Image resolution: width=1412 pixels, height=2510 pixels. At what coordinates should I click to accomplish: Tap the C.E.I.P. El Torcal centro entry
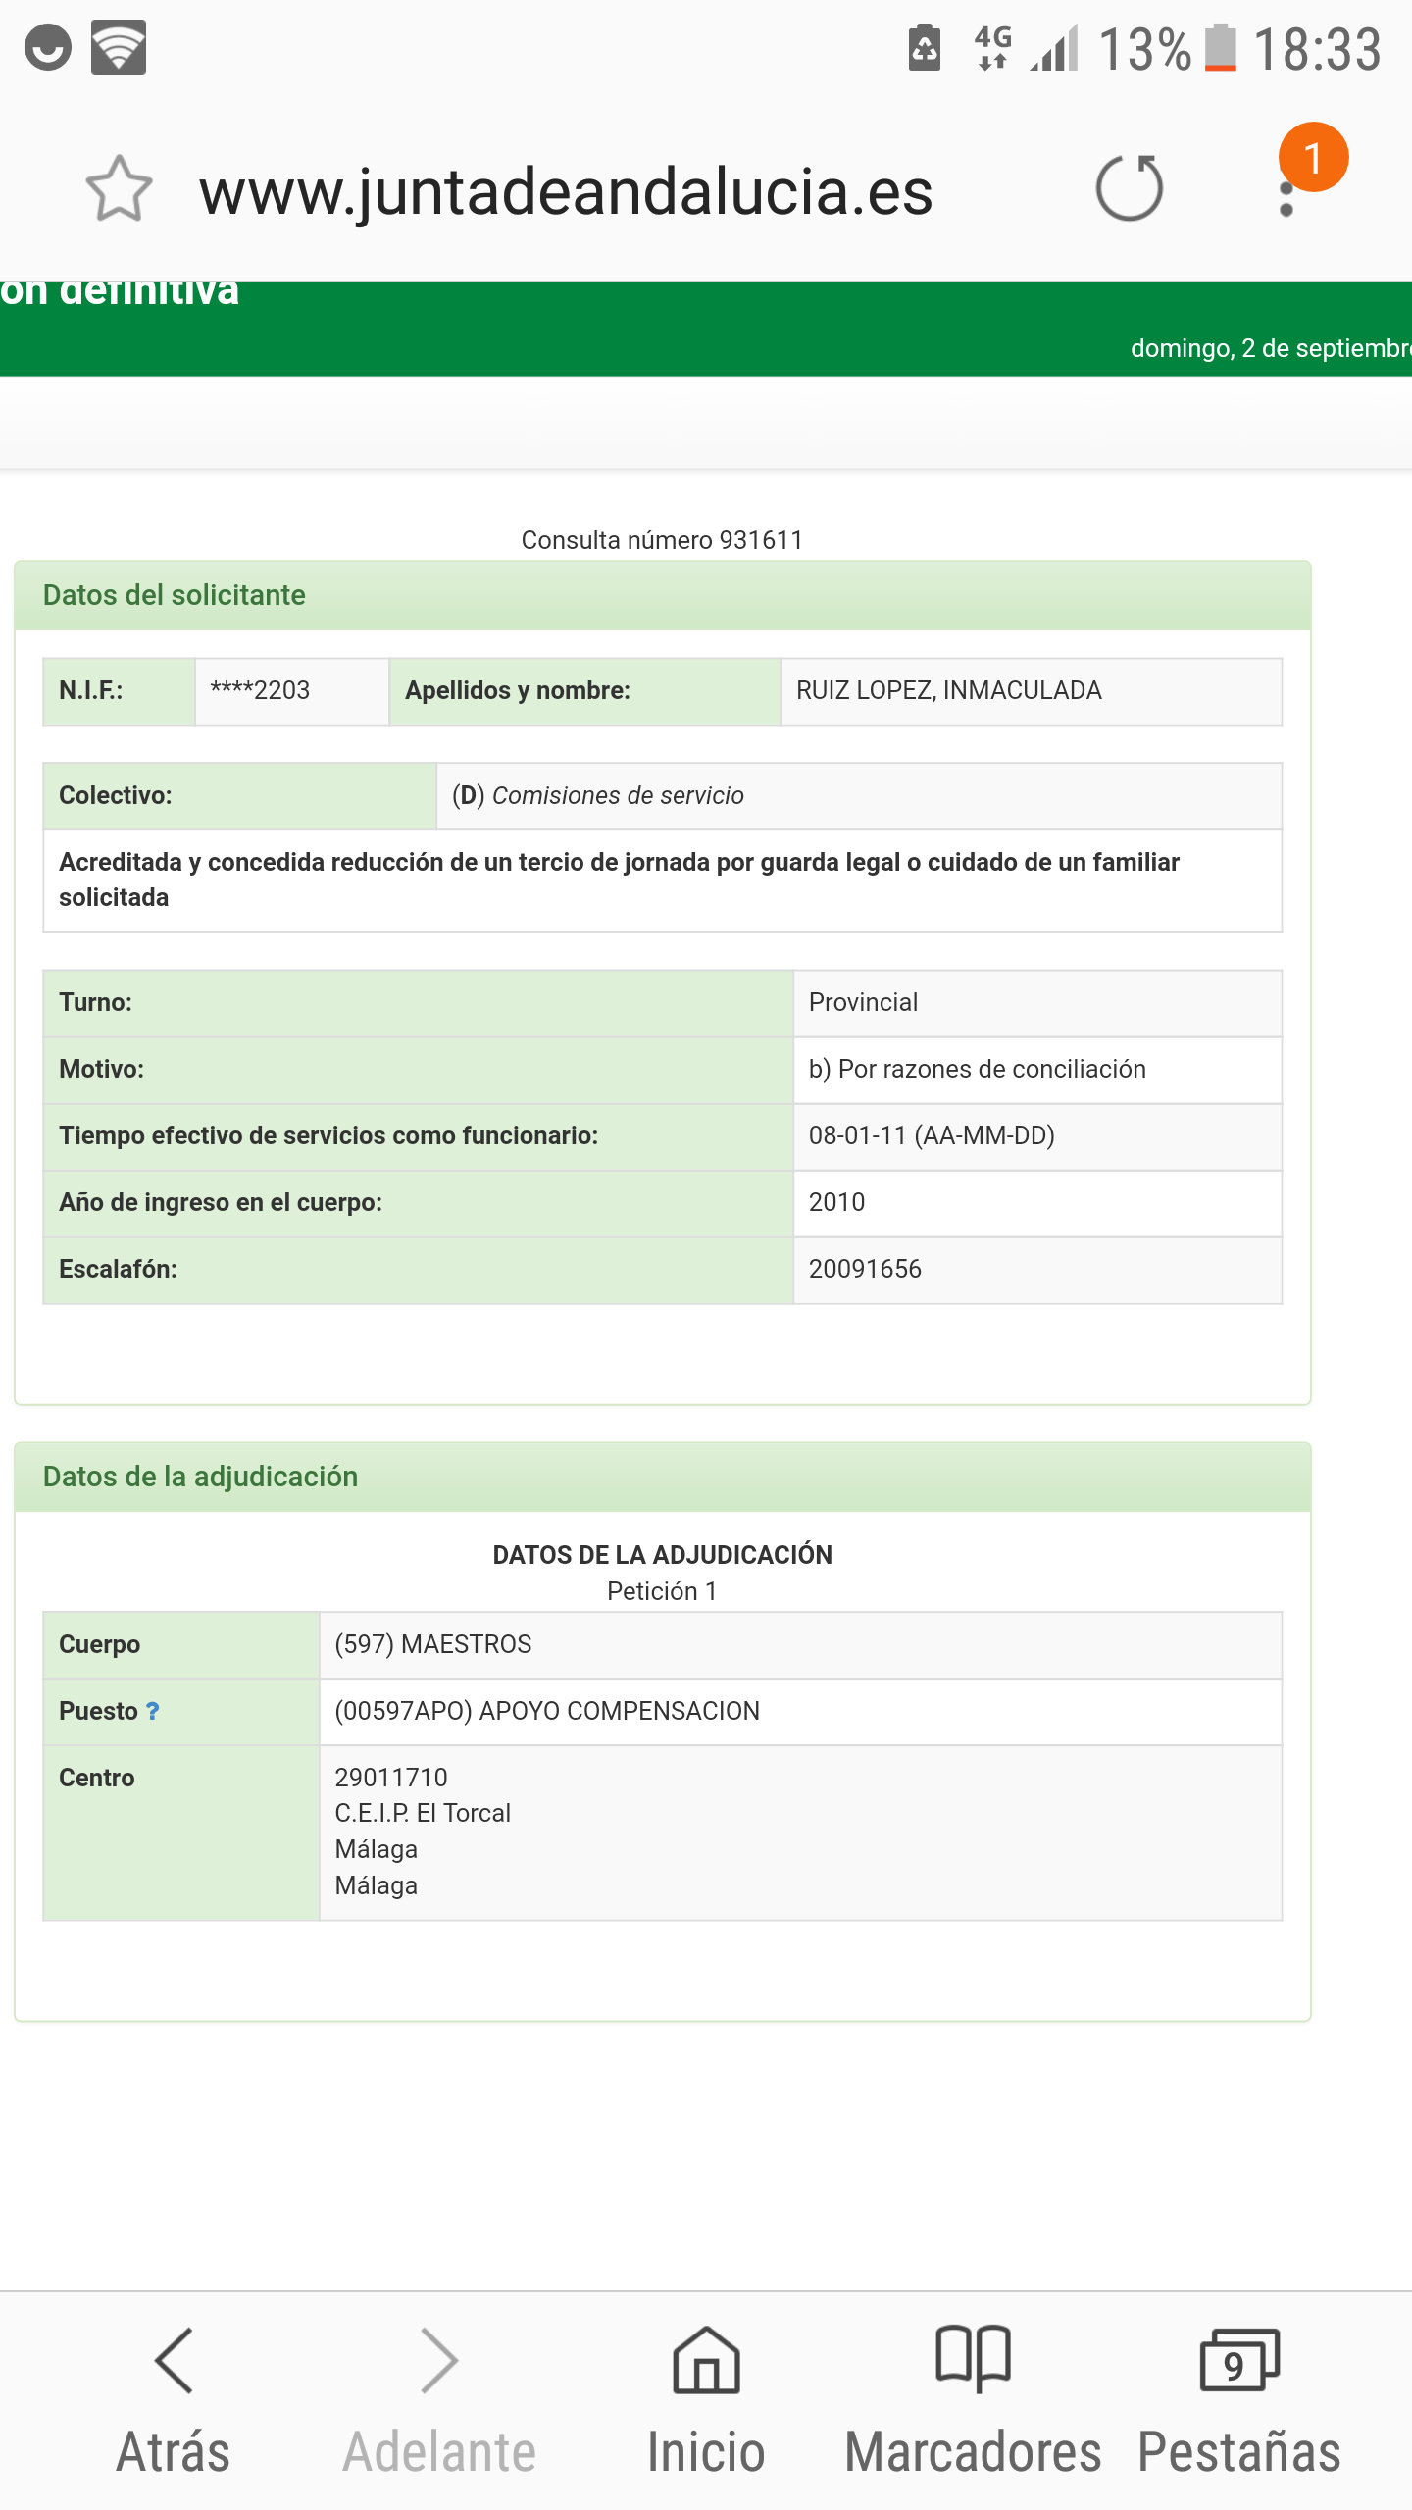coord(423,1813)
